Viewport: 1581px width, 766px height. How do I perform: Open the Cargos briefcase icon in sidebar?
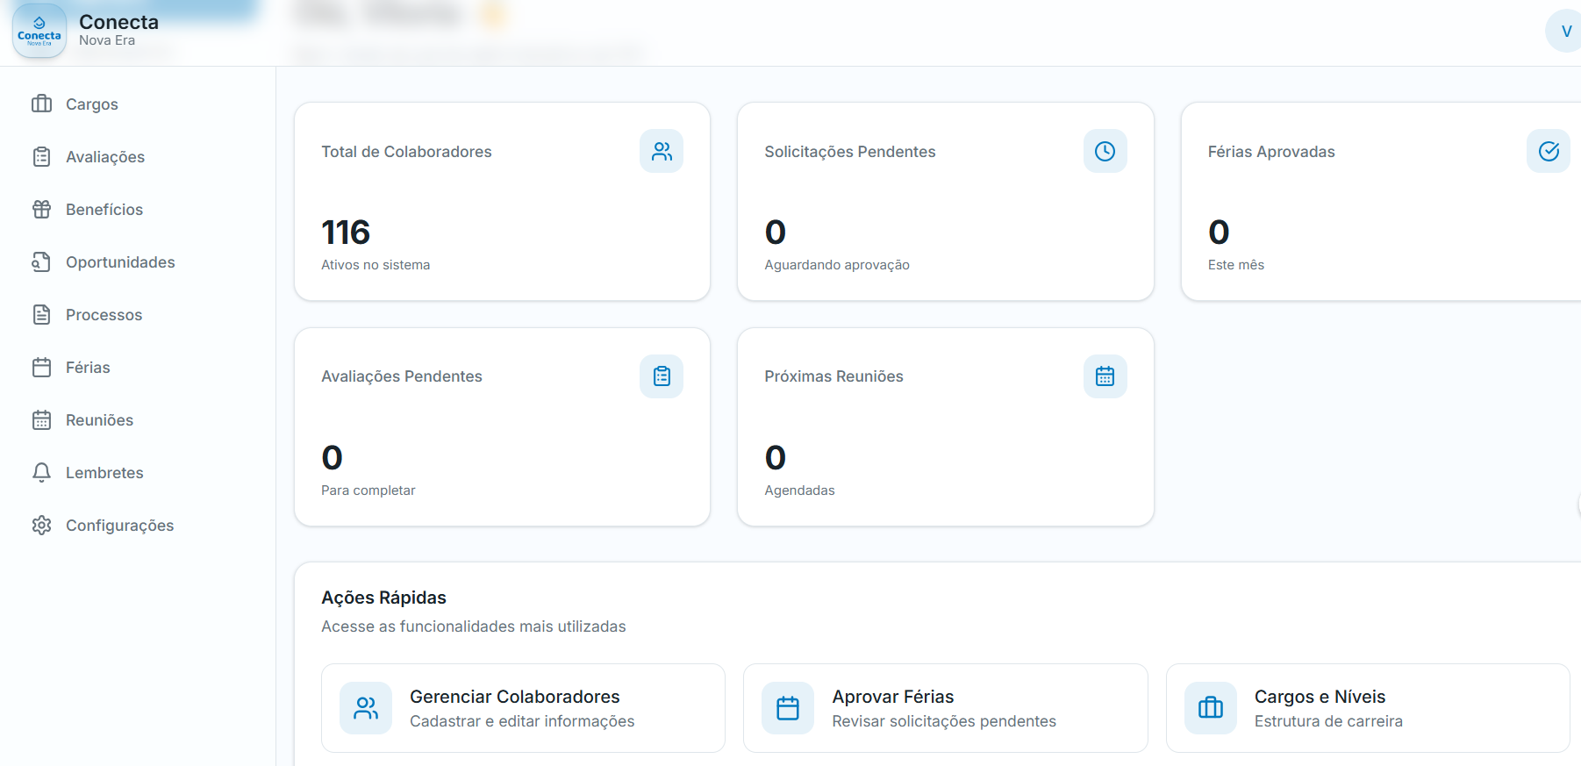[42, 104]
